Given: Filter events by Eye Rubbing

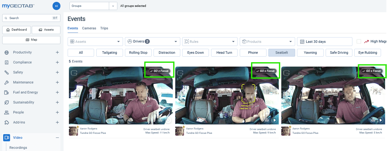Looking at the screenshot, I should point(367,53).
